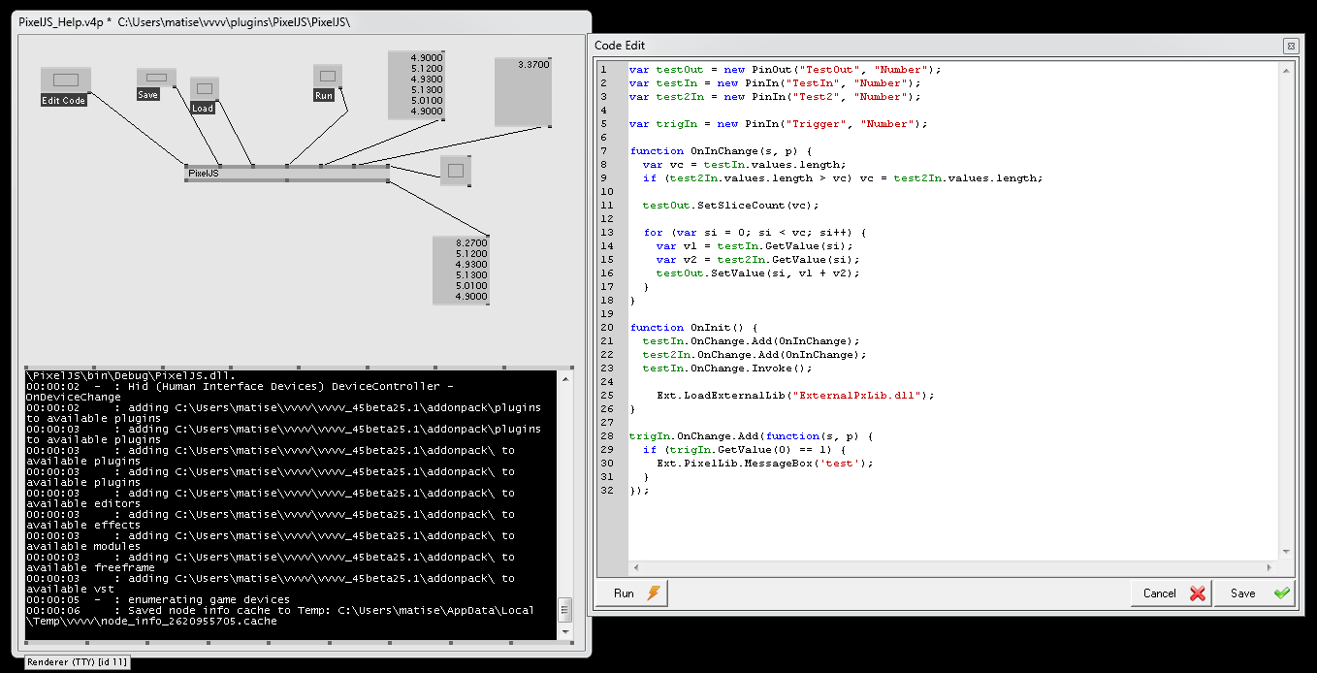
Task: Click the function OnInit() line
Action: pyautogui.click(x=692, y=328)
